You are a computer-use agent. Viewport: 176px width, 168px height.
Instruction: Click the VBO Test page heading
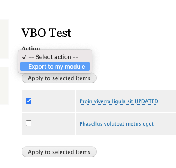pos(46,33)
